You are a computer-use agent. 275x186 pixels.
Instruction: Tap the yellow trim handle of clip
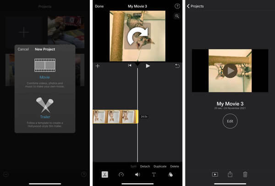(137, 117)
